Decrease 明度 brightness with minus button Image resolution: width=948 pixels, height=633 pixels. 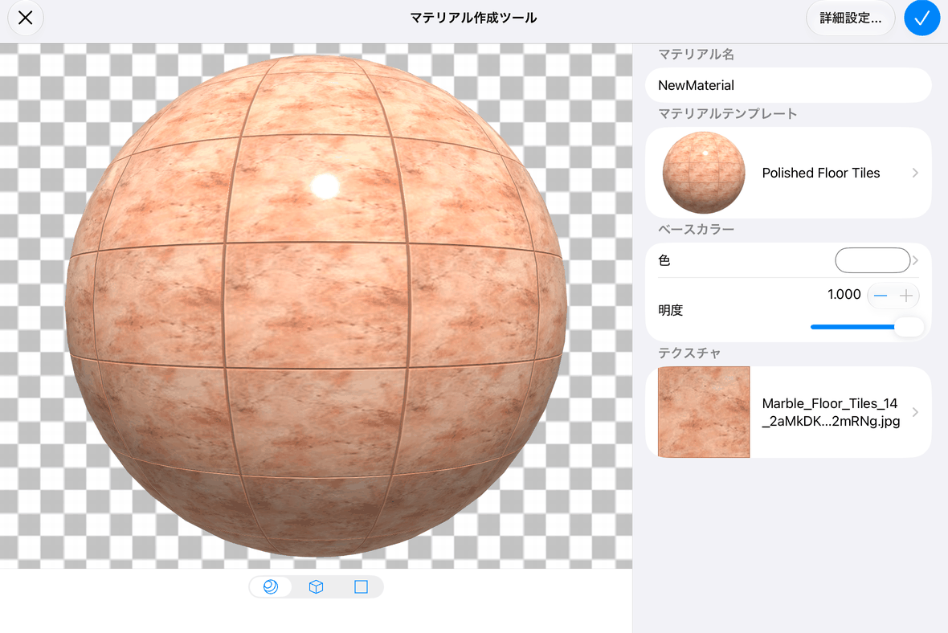point(881,296)
